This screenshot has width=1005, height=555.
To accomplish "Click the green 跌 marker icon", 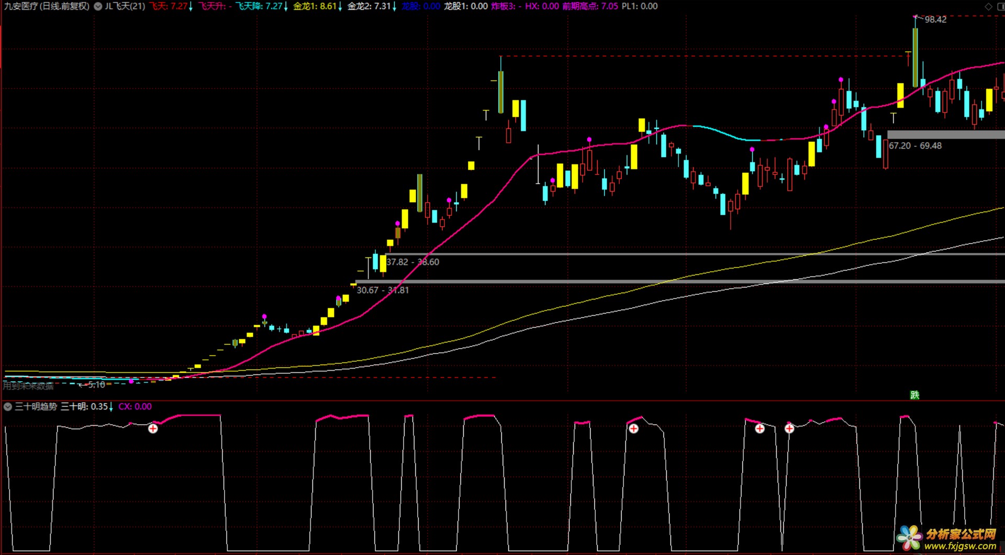I will pyautogui.click(x=914, y=395).
